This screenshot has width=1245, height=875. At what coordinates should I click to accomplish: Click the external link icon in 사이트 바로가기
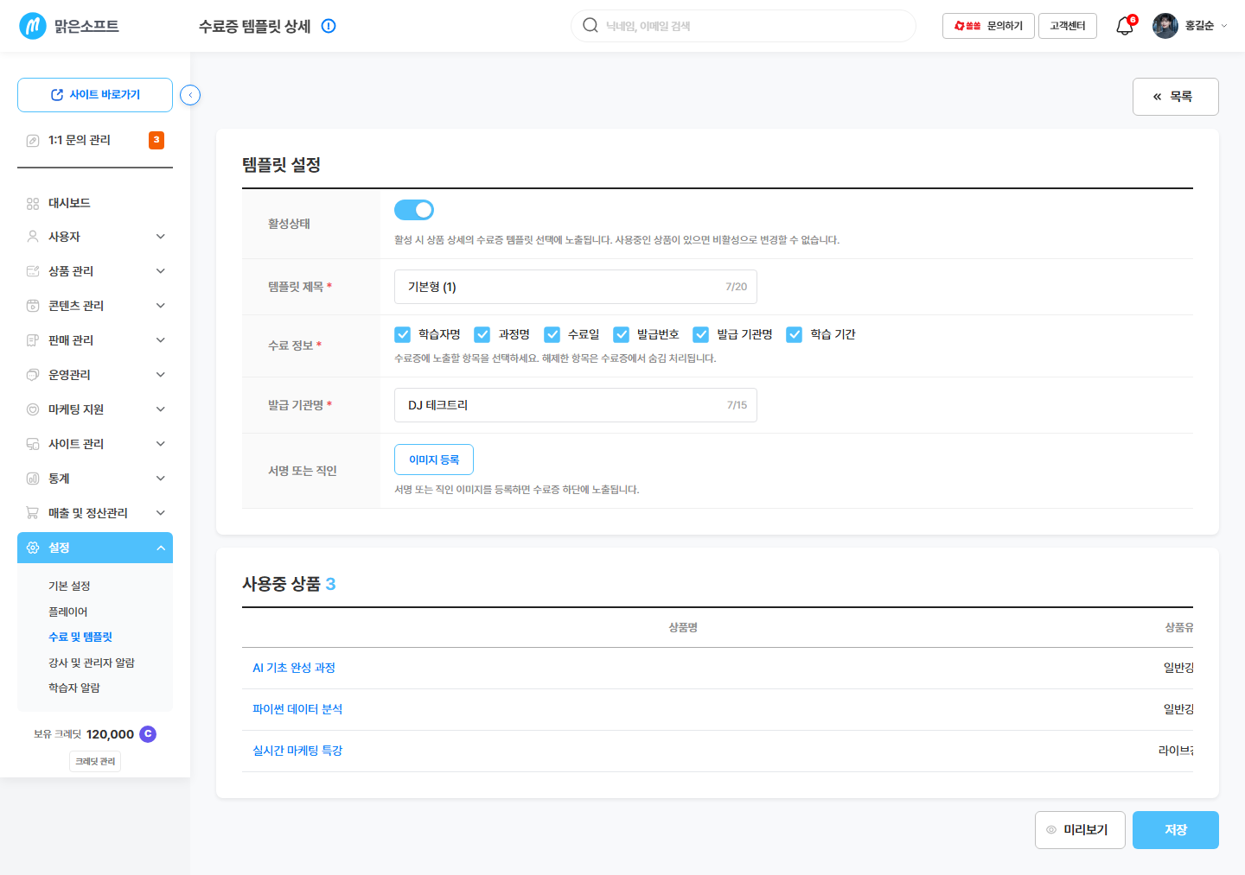tap(57, 95)
